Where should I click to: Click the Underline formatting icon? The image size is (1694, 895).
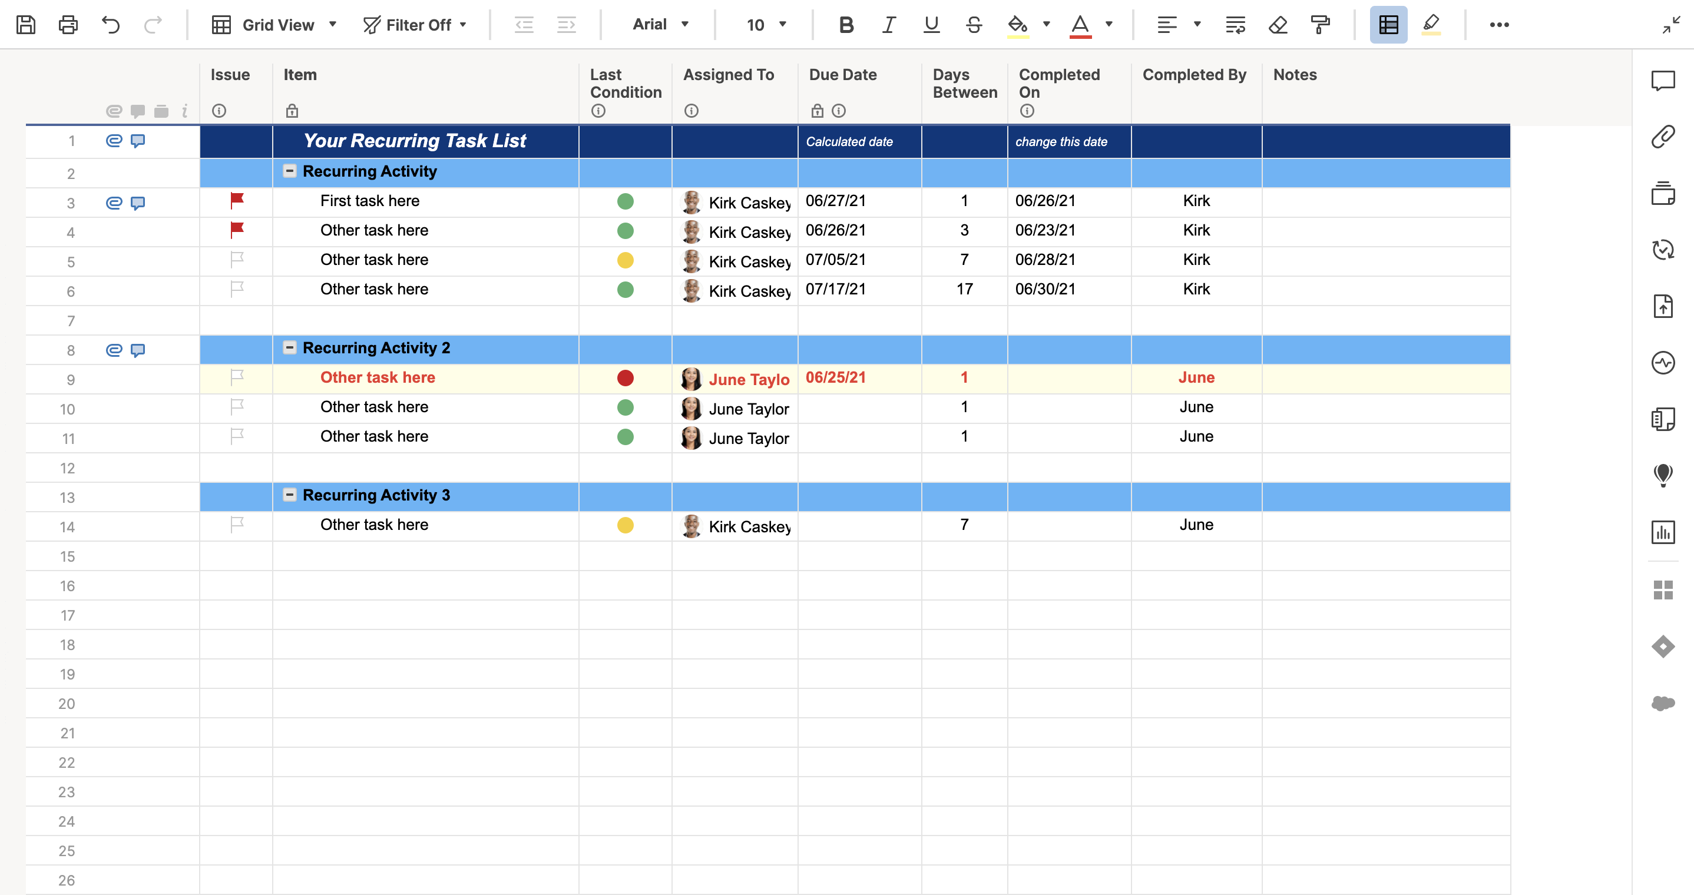(931, 25)
